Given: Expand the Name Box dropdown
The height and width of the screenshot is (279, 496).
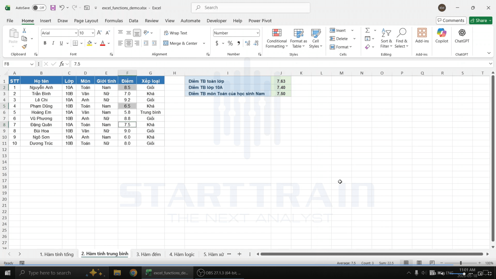Looking at the screenshot, I should (x=32, y=64).
